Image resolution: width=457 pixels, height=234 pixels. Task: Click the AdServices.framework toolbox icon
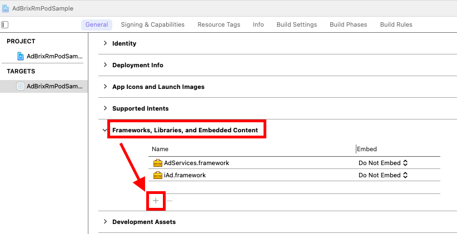point(158,163)
